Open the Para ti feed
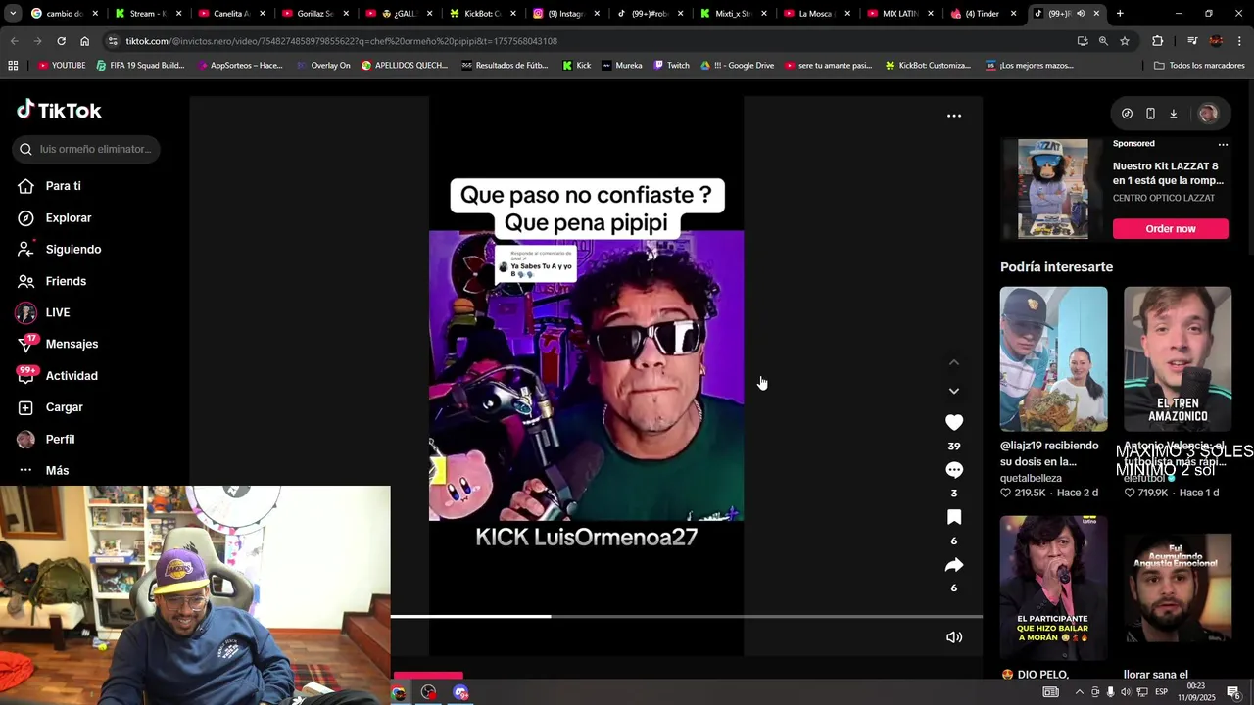The height and width of the screenshot is (705, 1254). click(63, 186)
